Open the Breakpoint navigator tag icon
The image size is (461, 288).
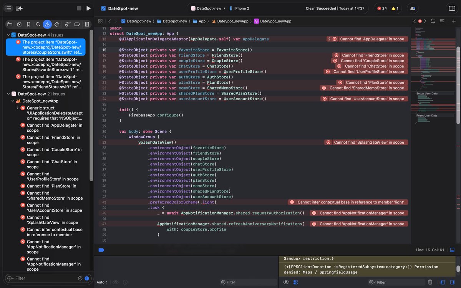[x=77, y=24]
